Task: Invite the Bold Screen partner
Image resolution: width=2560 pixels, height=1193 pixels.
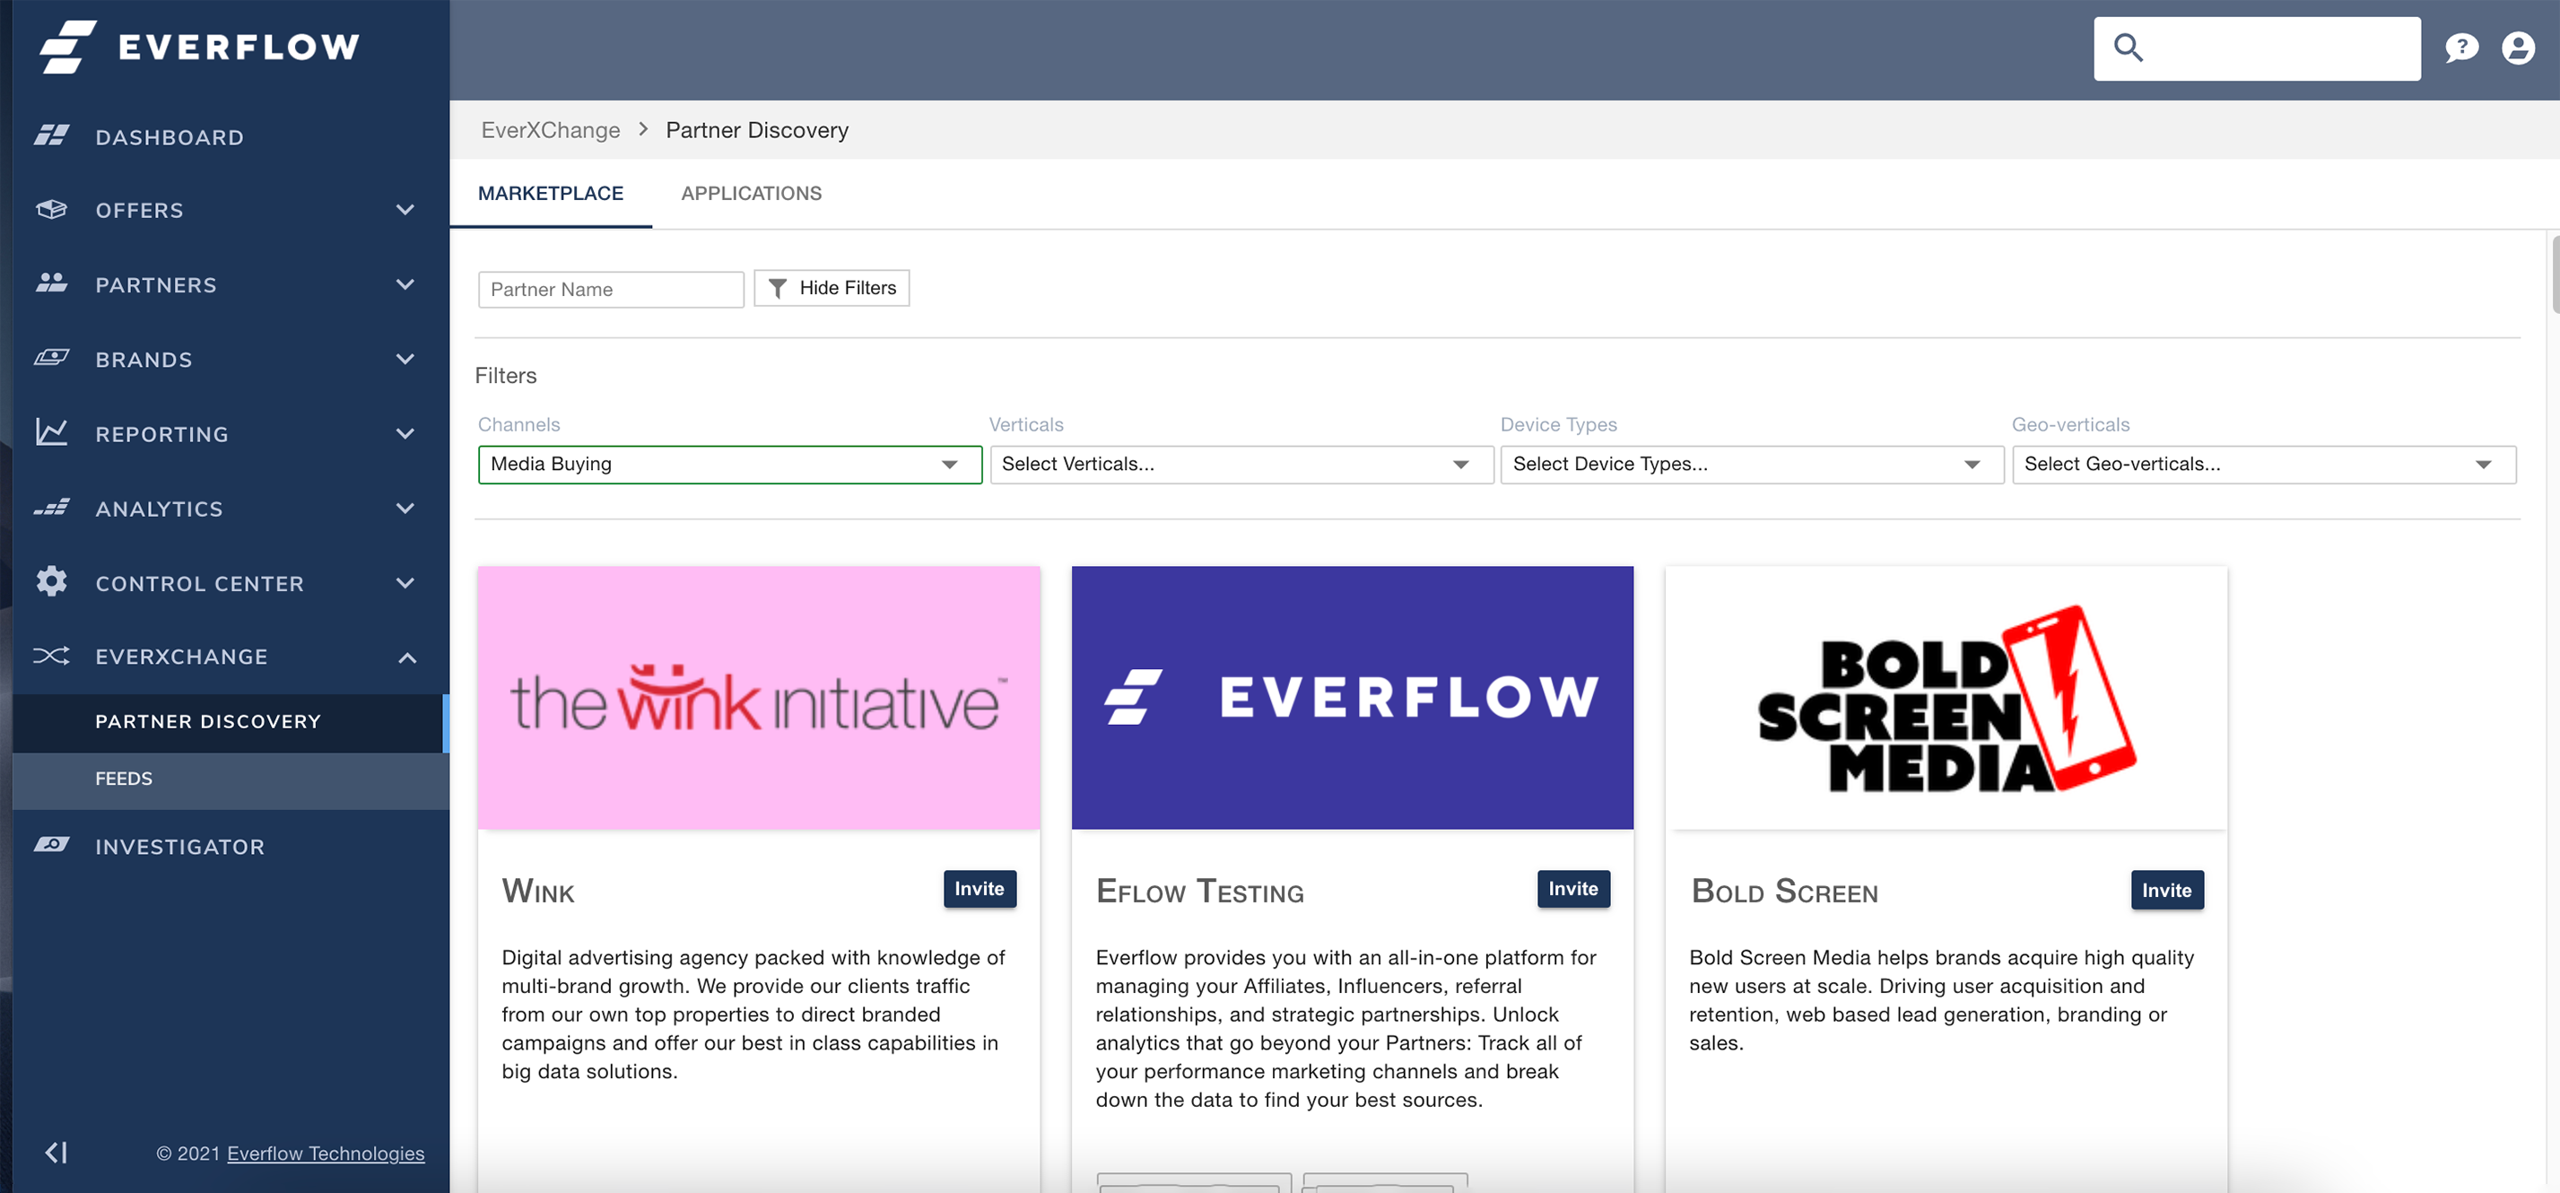Action: coord(2165,890)
